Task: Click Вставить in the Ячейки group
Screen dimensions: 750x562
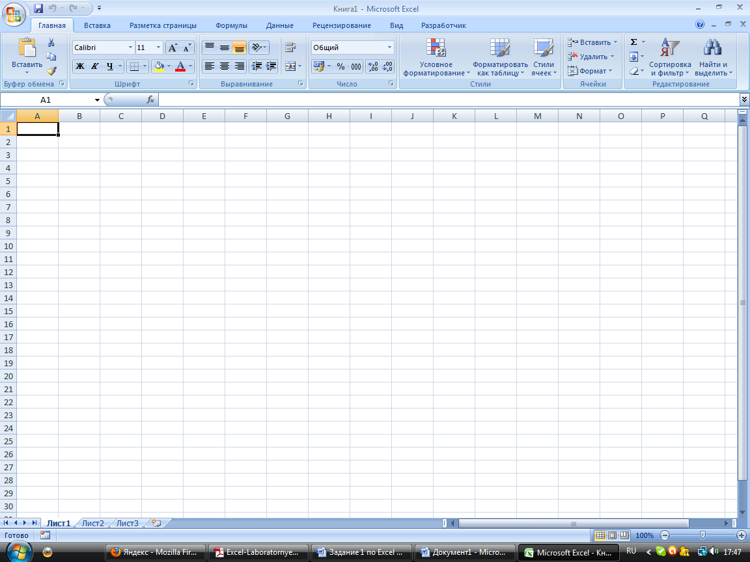Action: click(592, 42)
